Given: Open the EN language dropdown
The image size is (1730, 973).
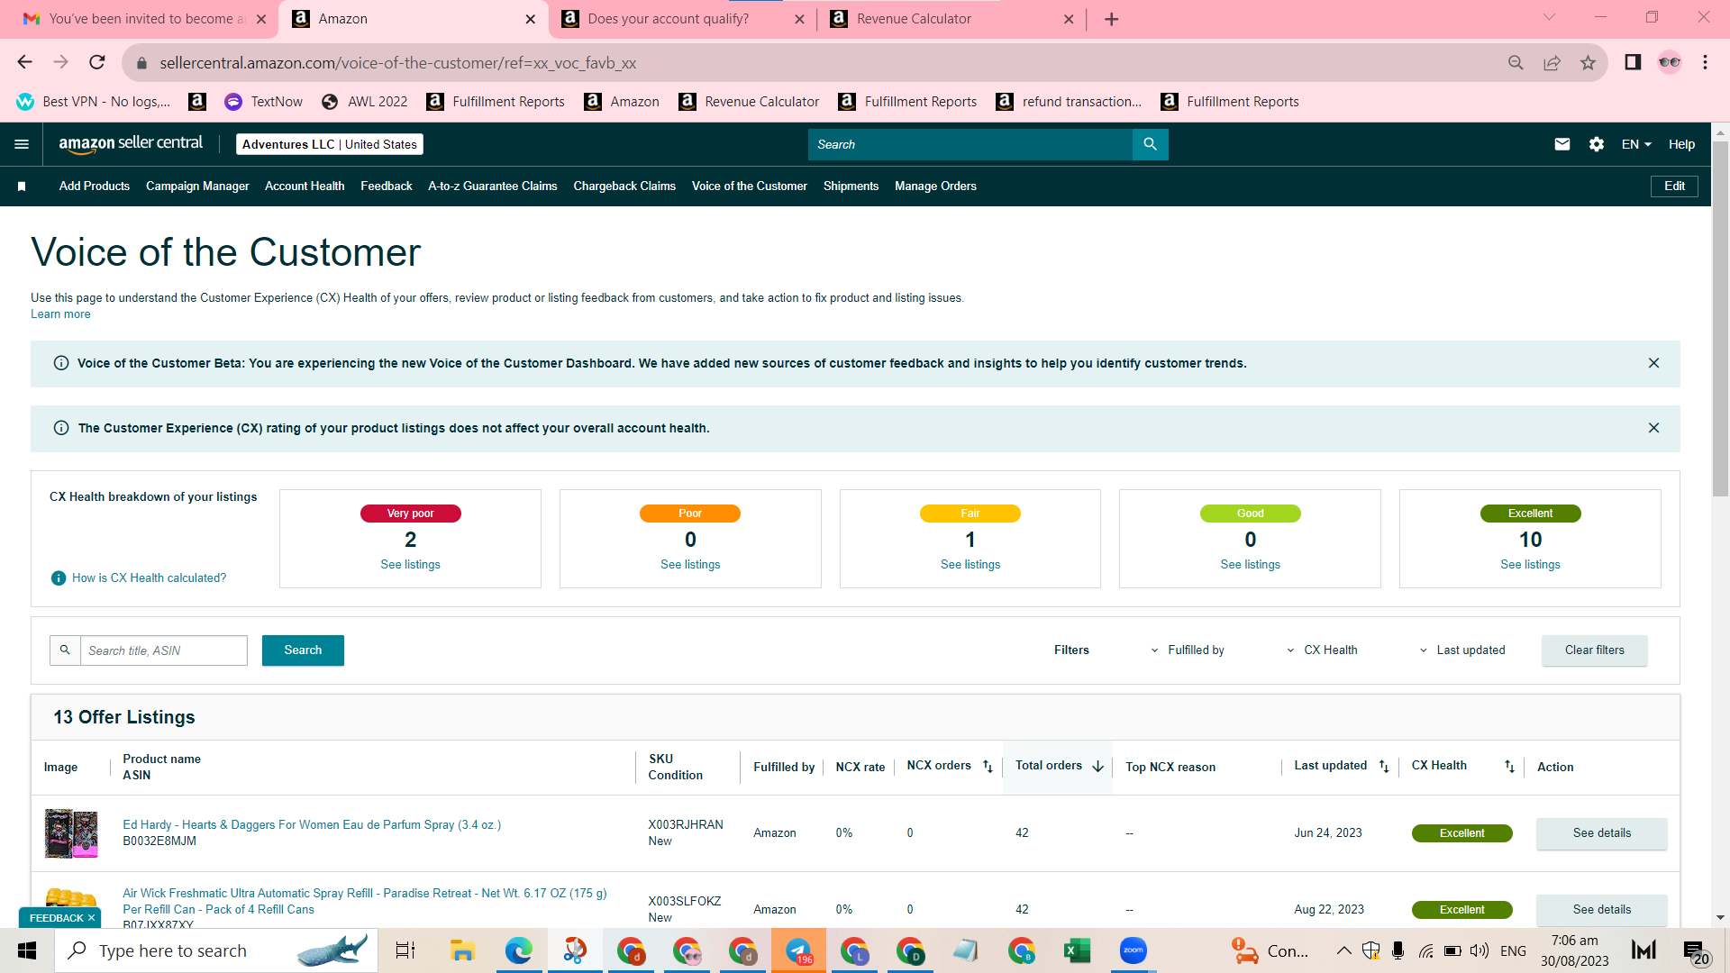Looking at the screenshot, I should pyautogui.click(x=1636, y=144).
